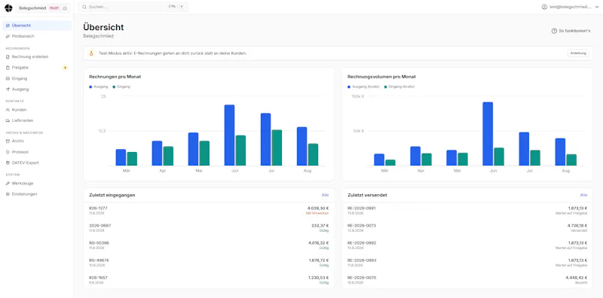Click the Kunden people icon
Image resolution: width=603 pixels, height=298 pixels.
(x=8, y=110)
